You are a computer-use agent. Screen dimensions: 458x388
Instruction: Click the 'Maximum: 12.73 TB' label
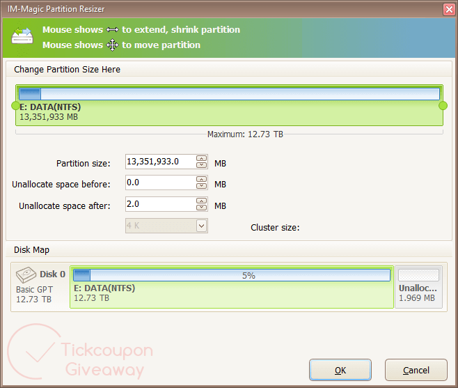[245, 134]
